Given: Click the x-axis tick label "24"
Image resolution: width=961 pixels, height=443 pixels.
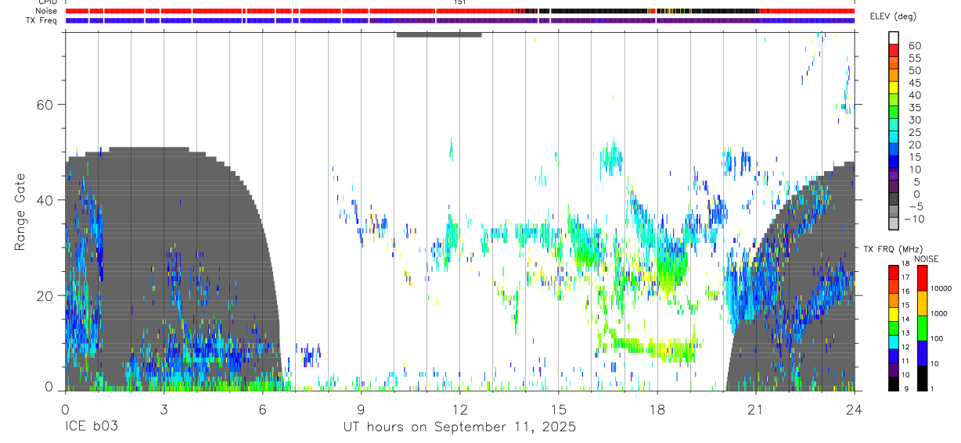Looking at the screenshot, I should pyautogui.click(x=854, y=409).
